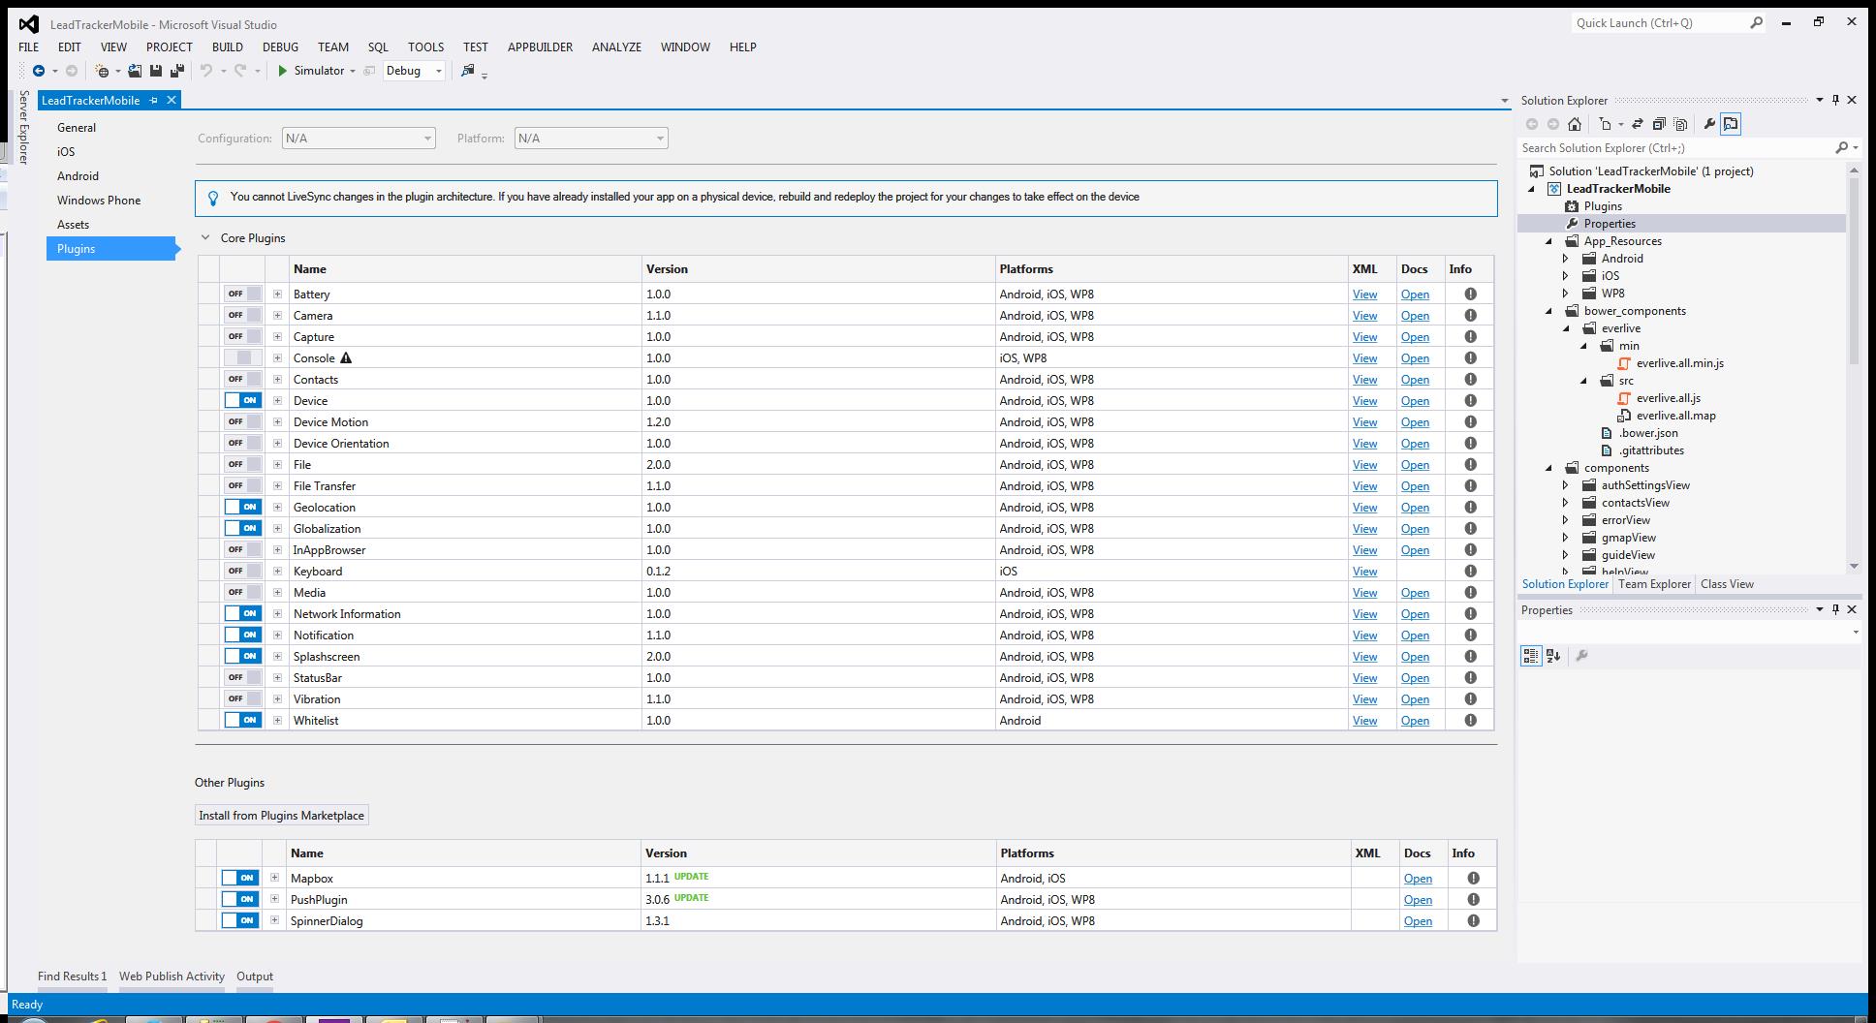Viewport: 1876px width, 1023px height.
Task: Navigate backward with the toolbar back arrow
Action: (x=39, y=71)
